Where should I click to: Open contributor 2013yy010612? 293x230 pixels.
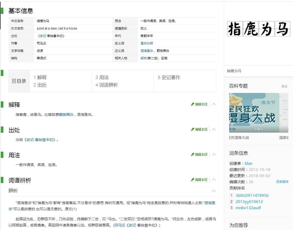point(249,202)
